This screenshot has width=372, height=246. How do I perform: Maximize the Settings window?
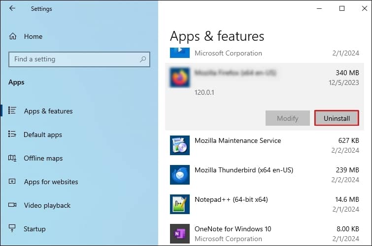pyautogui.click(x=342, y=8)
